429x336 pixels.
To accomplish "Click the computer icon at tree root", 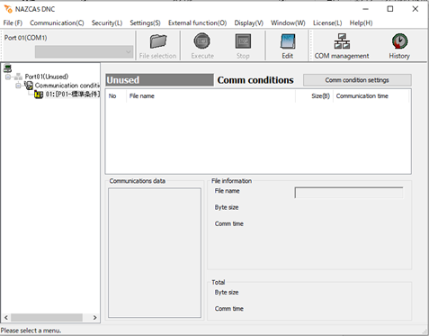I will [7, 68].
